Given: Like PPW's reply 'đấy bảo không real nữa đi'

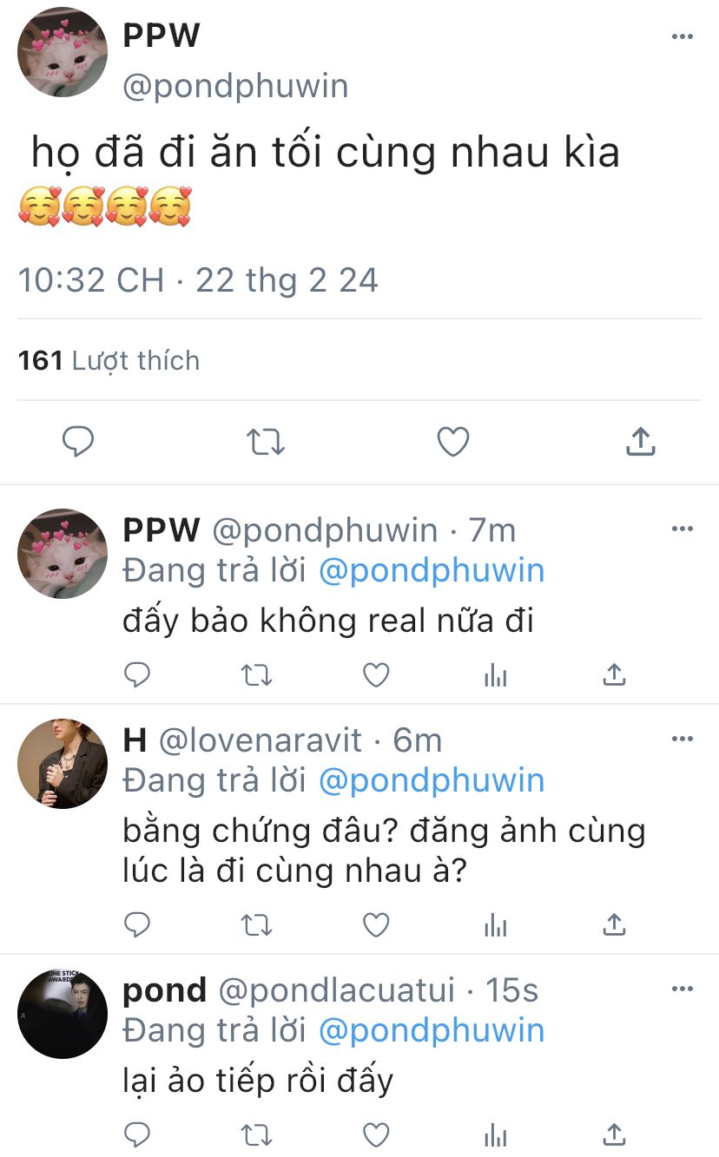Looking at the screenshot, I should 375,674.
